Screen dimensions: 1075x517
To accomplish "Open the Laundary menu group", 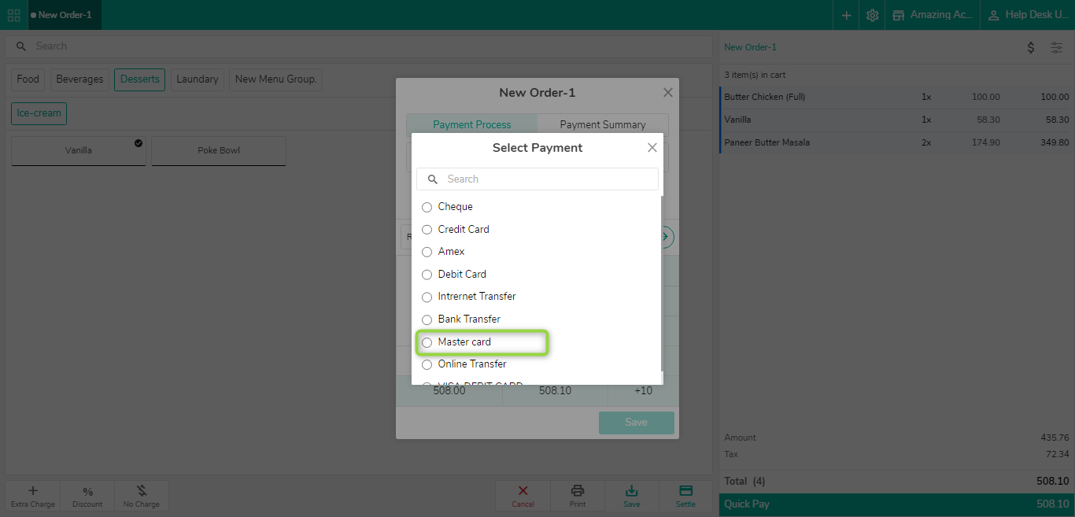I will pyautogui.click(x=198, y=79).
